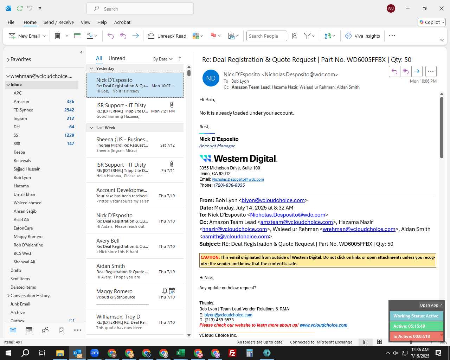Click the reading pane Reply button
The image size is (450, 360).
click(394, 71)
